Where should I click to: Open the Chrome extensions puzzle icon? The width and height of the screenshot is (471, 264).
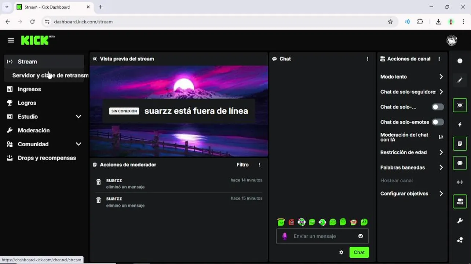420,22
